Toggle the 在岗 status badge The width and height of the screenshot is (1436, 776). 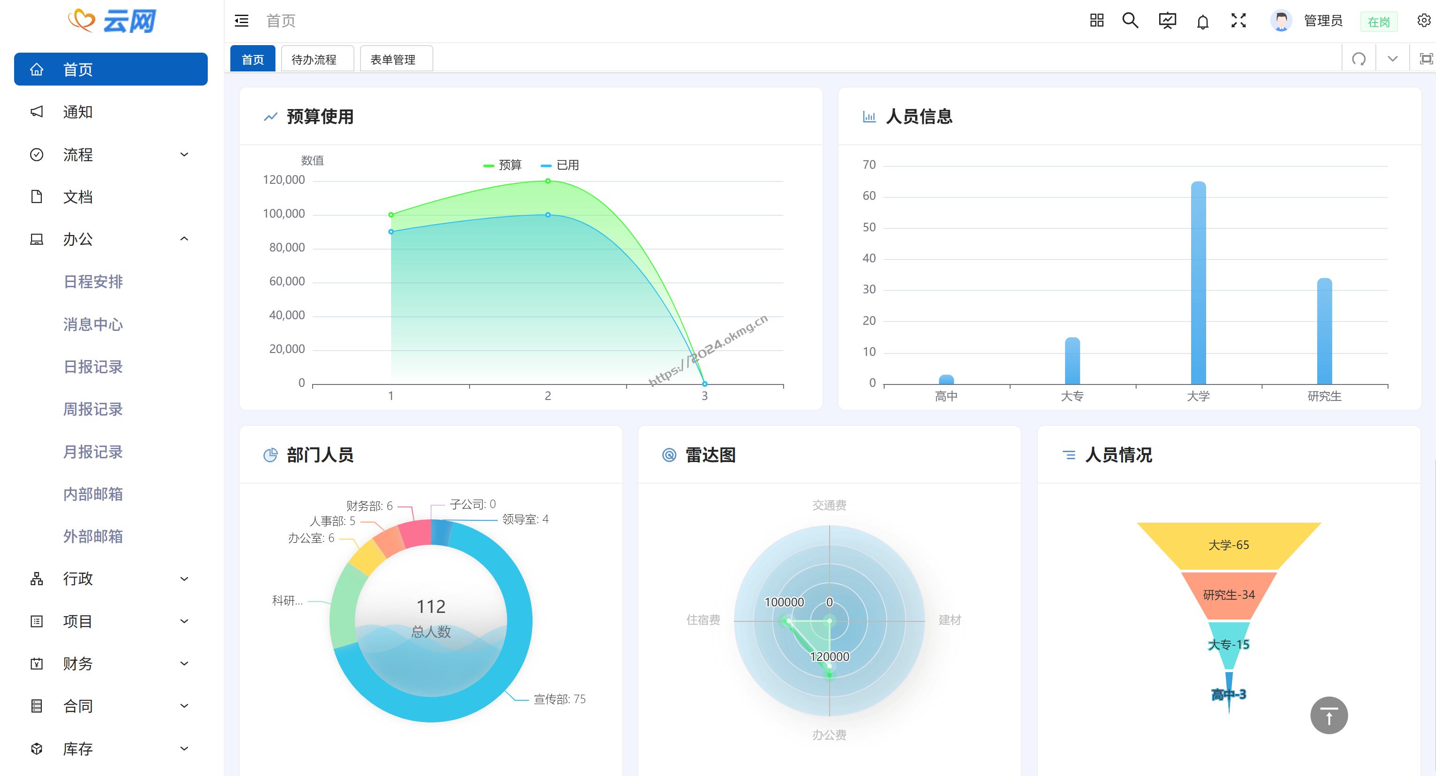pos(1379,21)
